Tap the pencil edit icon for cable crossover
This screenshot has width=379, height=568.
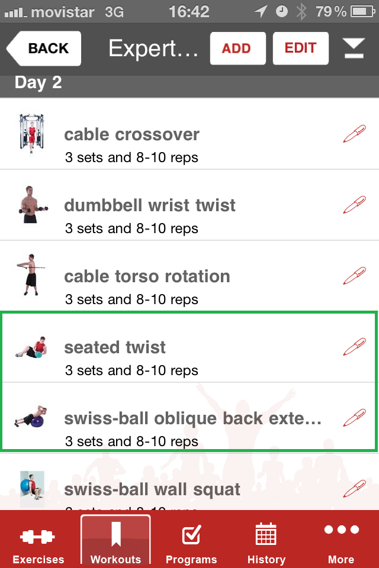tap(354, 134)
